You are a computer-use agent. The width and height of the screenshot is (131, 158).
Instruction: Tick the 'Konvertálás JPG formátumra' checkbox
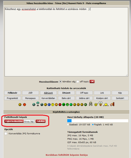click(6, 134)
